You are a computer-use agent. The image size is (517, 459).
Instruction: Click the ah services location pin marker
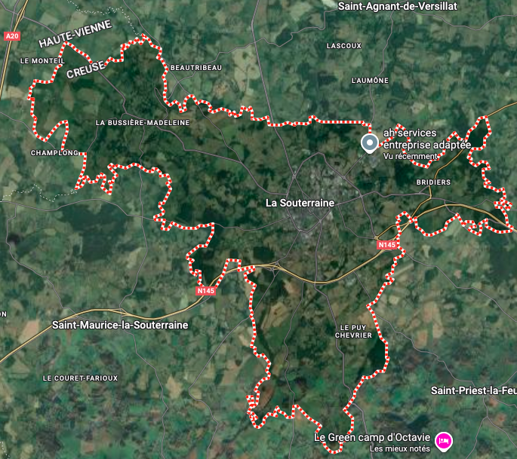point(370,143)
